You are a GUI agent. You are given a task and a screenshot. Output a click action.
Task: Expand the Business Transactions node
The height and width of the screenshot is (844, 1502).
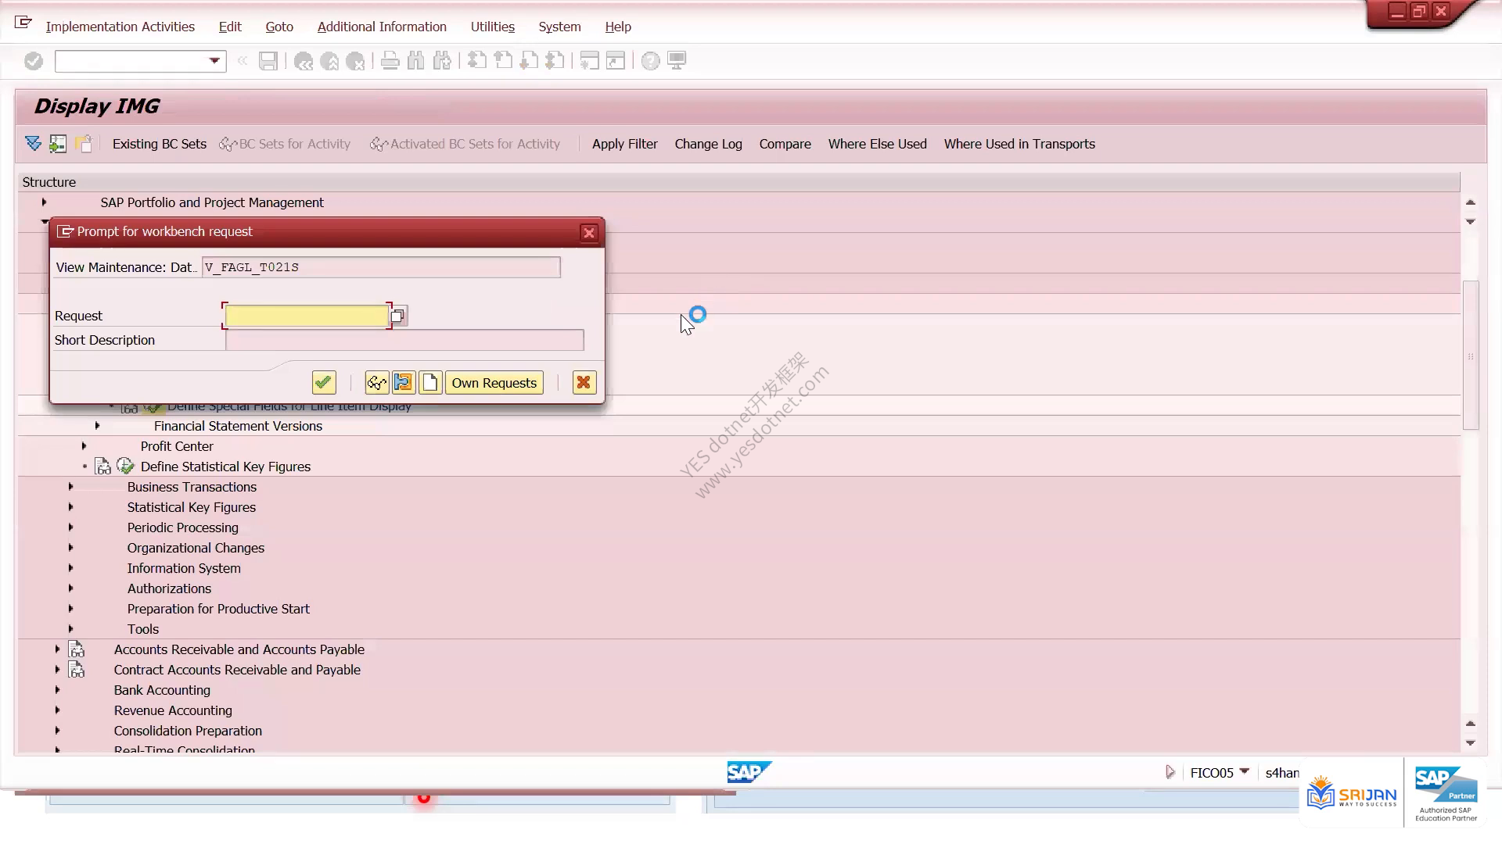point(70,487)
